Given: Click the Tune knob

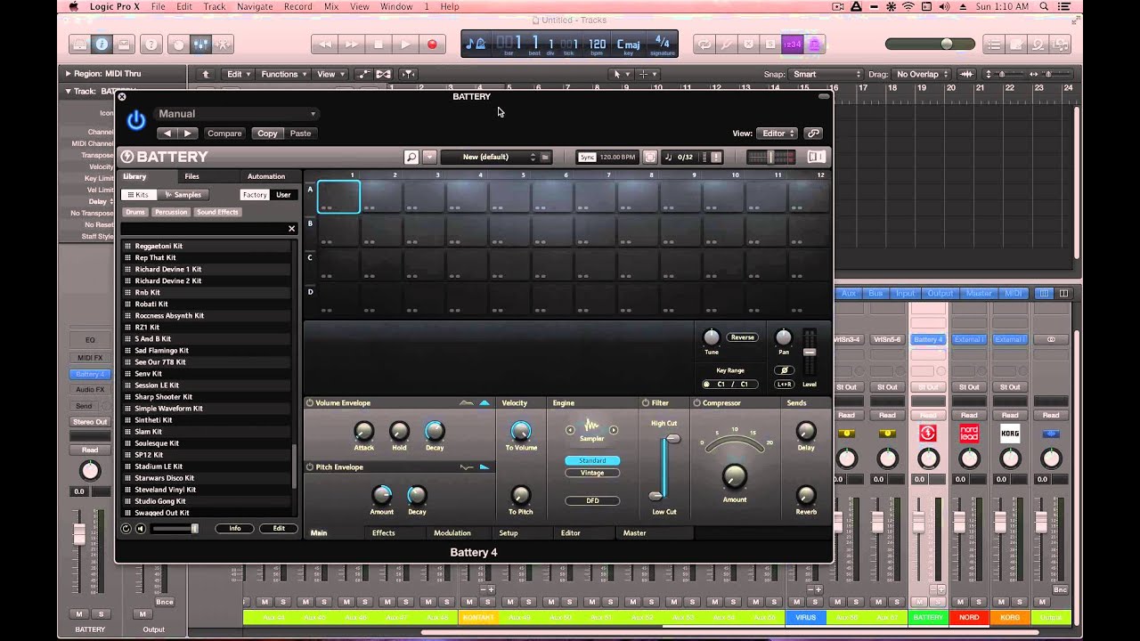Looking at the screenshot, I should tap(711, 337).
